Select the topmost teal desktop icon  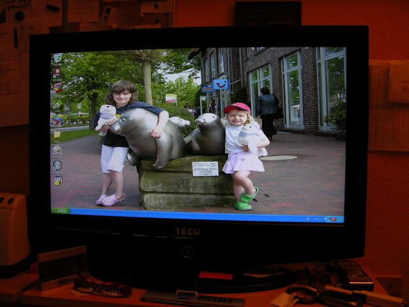(58, 58)
